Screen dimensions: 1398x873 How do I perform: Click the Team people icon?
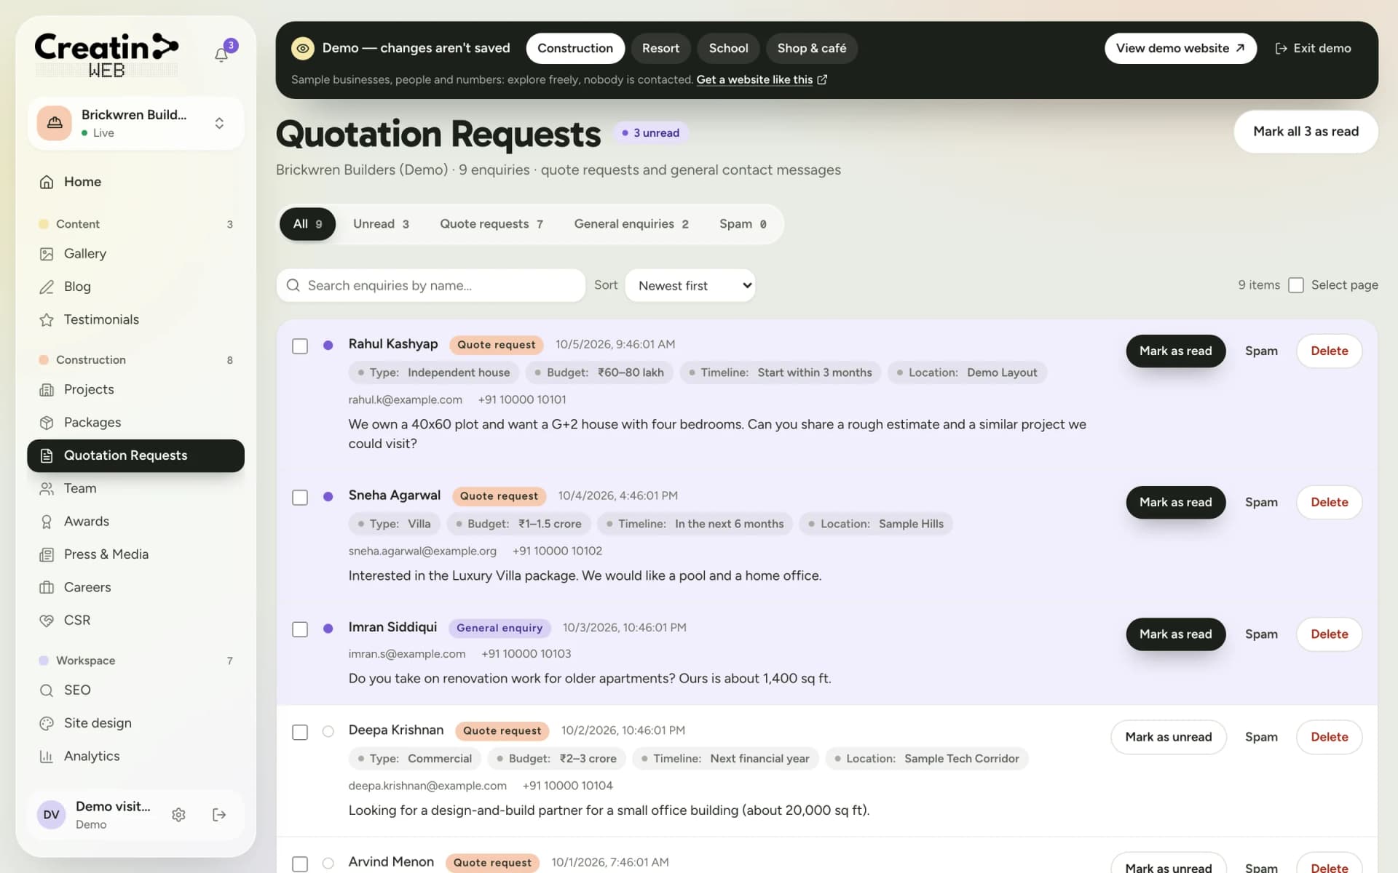click(47, 489)
